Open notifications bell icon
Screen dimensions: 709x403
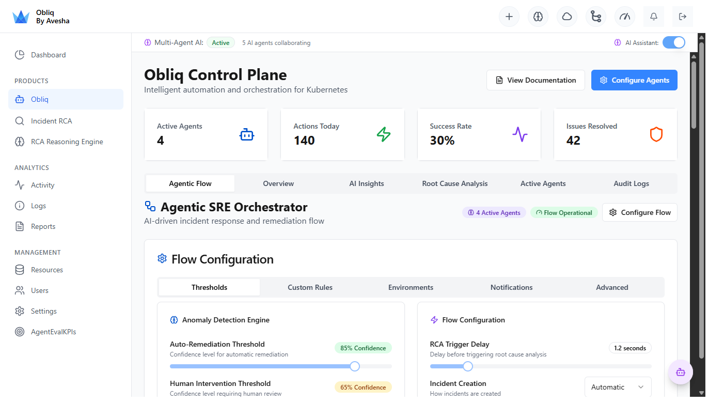[x=654, y=17]
